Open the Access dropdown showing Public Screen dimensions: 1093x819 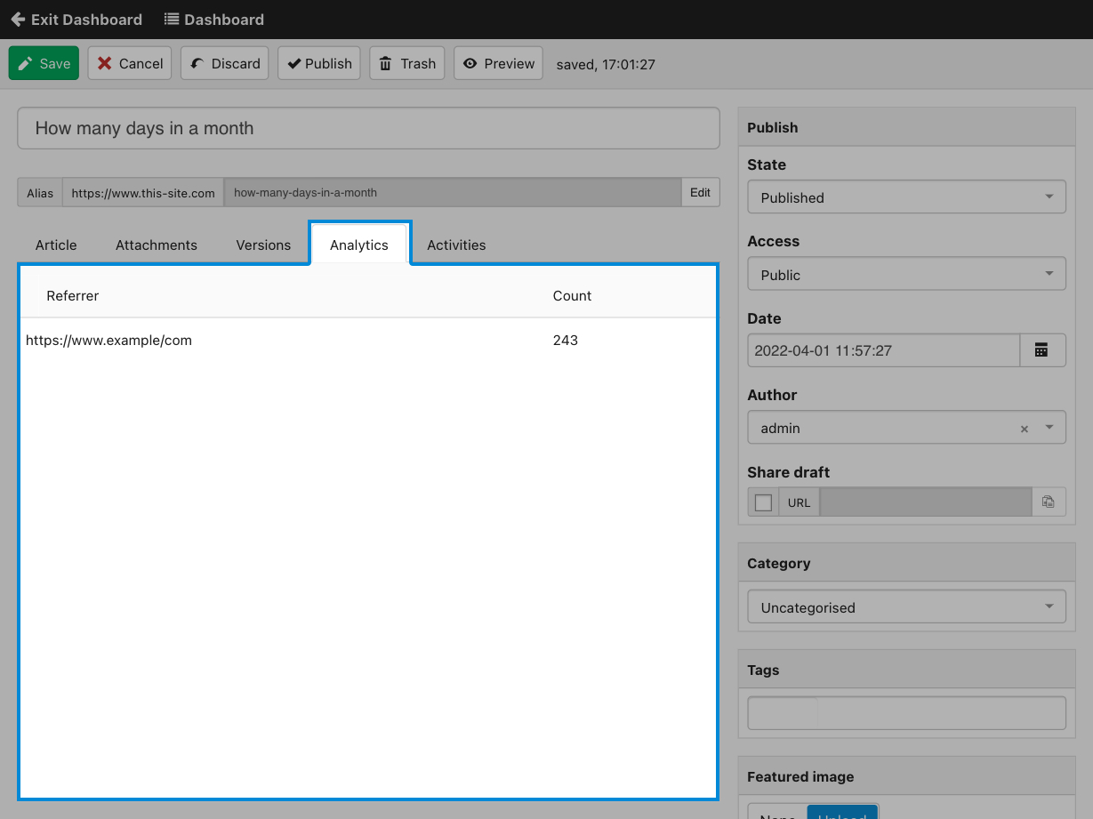(x=906, y=275)
